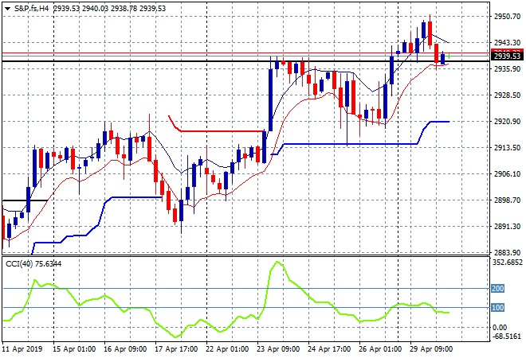Click CCI scale value 352.6852

pos(507,263)
